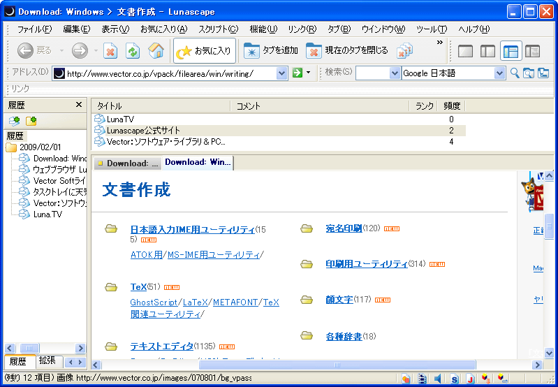Open the Google 日本語 search engine dropdown
Screen dimensions: 558x387
tap(499, 73)
